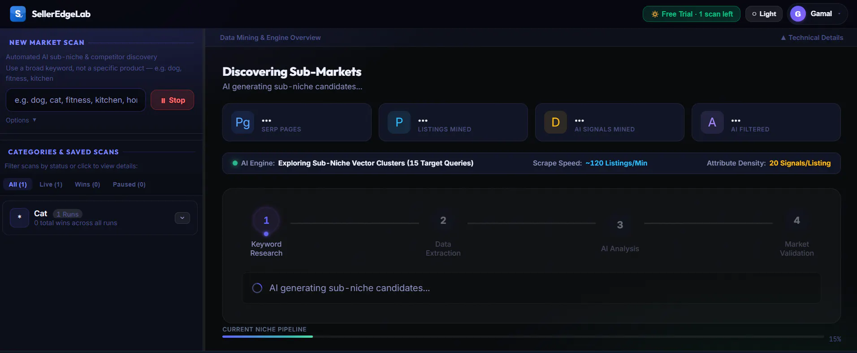Click the green AI Engine status dot

pos(235,163)
